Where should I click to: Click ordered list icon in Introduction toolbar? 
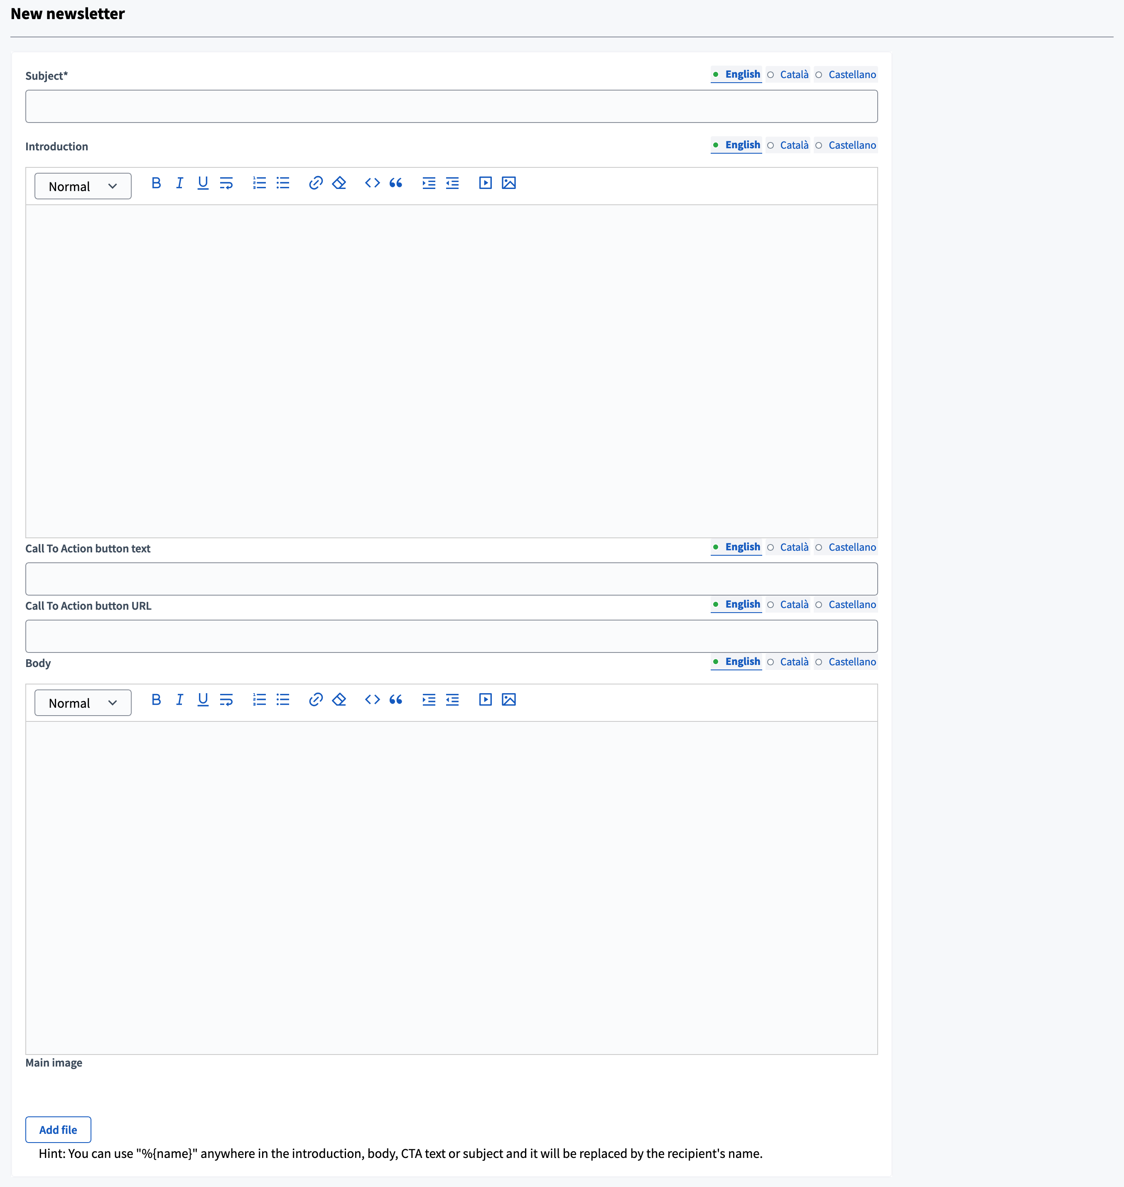click(259, 183)
